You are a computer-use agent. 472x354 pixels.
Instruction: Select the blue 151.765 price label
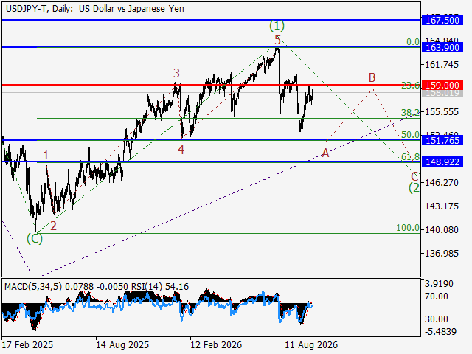pyautogui.click(x=442, y=141)
